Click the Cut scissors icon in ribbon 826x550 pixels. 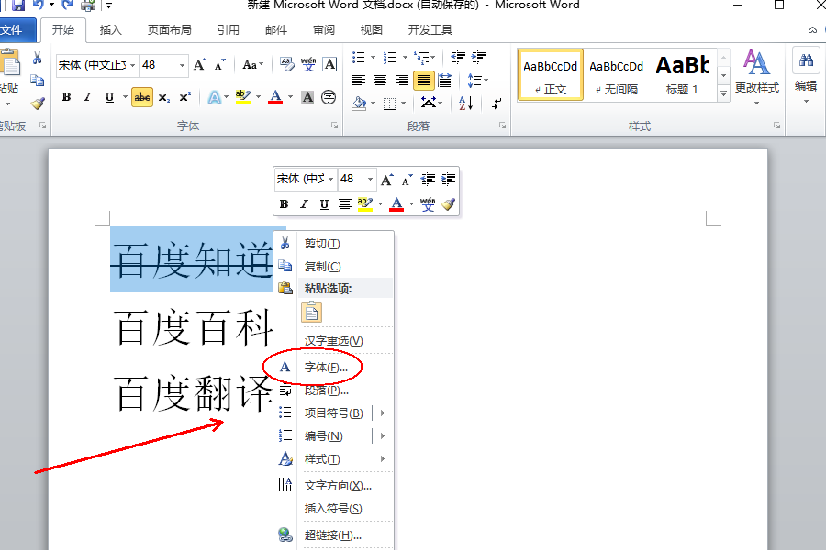[x=37, y=58]
